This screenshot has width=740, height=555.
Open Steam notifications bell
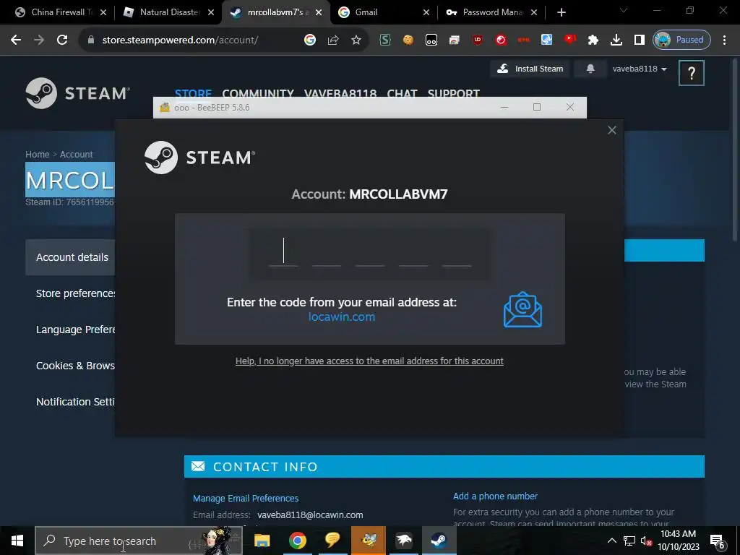click(590, 69)
